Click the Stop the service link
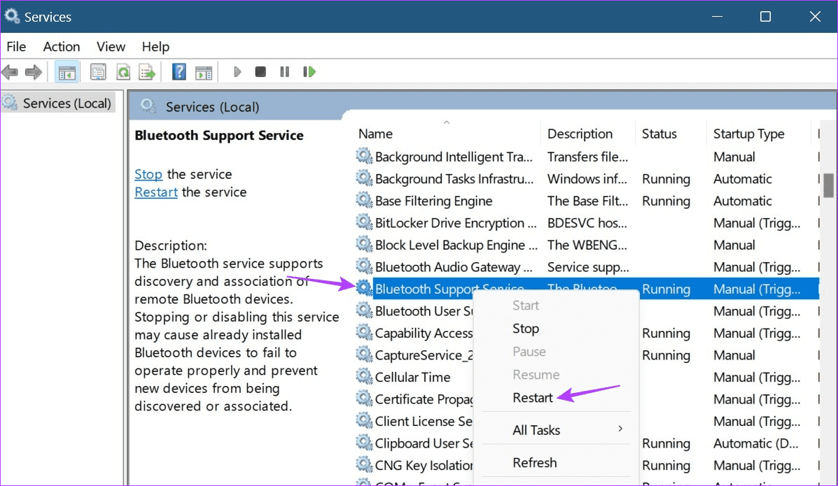Screen dimensions: 838x486 click(148, 174)
